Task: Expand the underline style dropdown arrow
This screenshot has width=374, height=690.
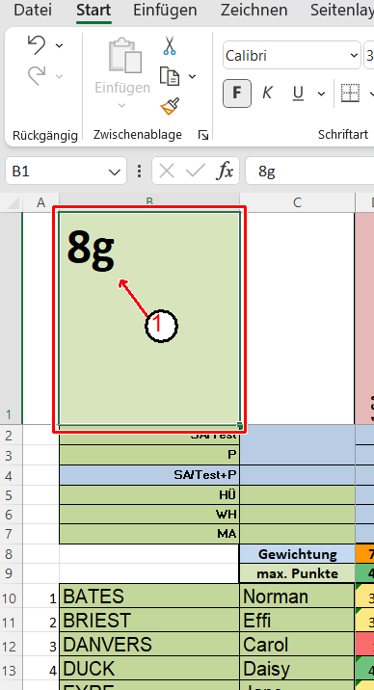Action: pyautogui.click(x=321, y=93)
